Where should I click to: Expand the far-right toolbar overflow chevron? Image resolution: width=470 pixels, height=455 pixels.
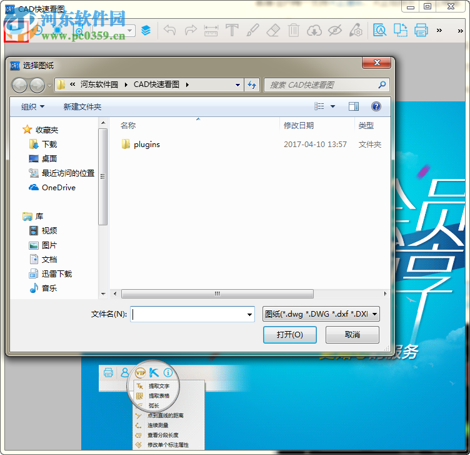461,31
